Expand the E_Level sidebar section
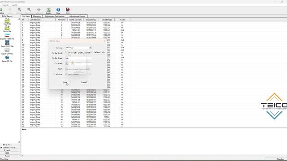 click(7, 150)
